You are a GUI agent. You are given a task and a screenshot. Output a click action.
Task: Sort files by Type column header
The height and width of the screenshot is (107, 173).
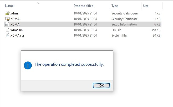point(115,6)
